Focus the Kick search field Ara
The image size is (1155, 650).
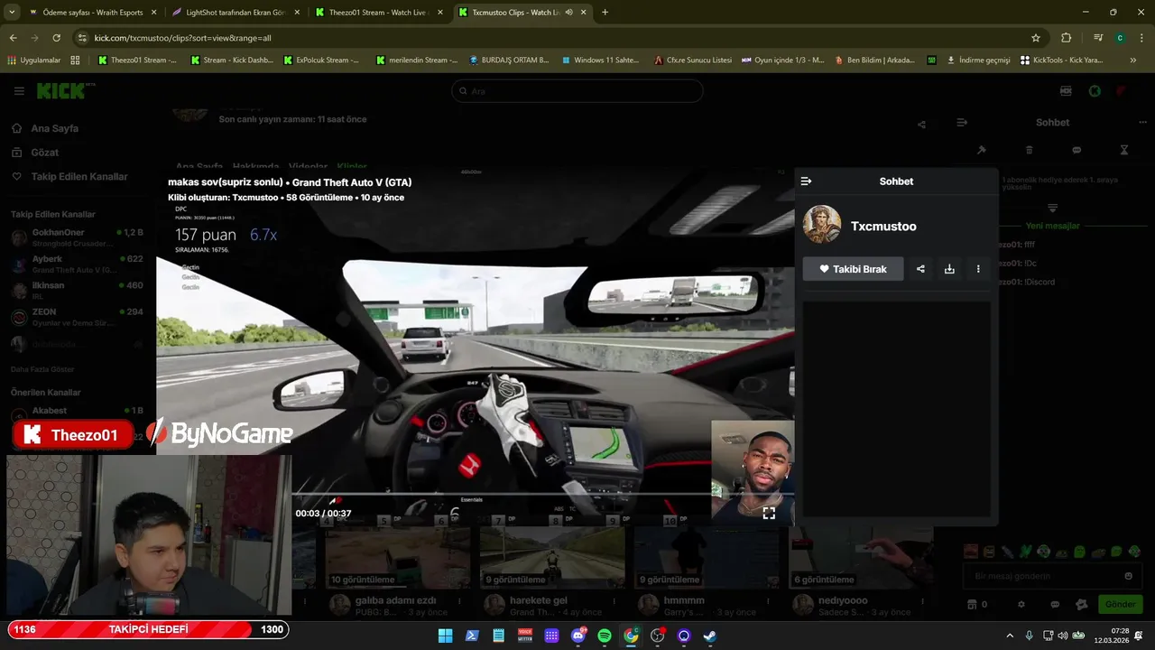(x=577, y=91)
